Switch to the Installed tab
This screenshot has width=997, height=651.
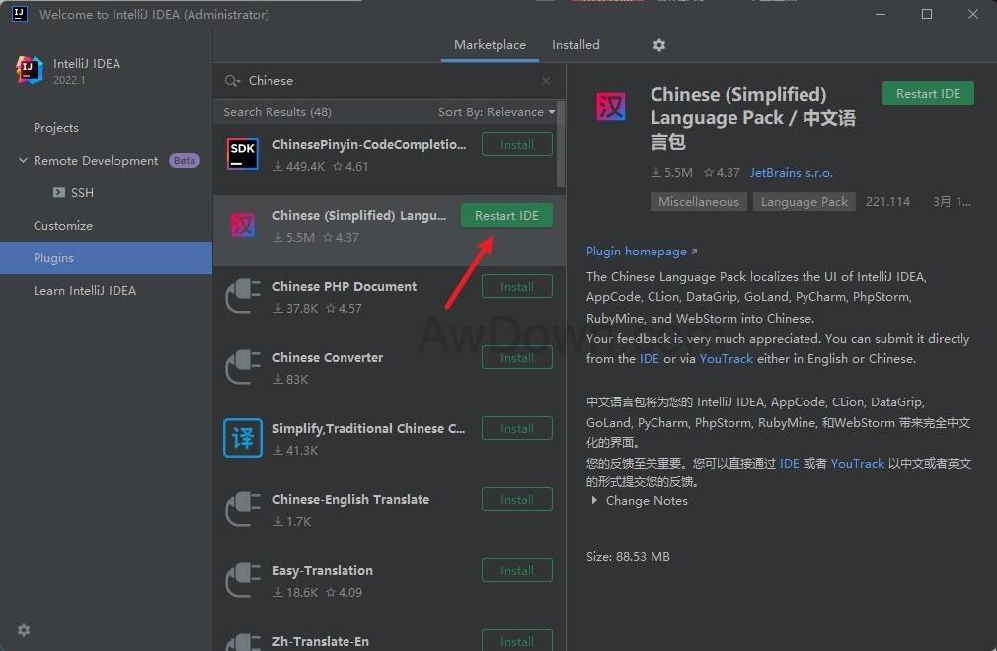point(575,45)
